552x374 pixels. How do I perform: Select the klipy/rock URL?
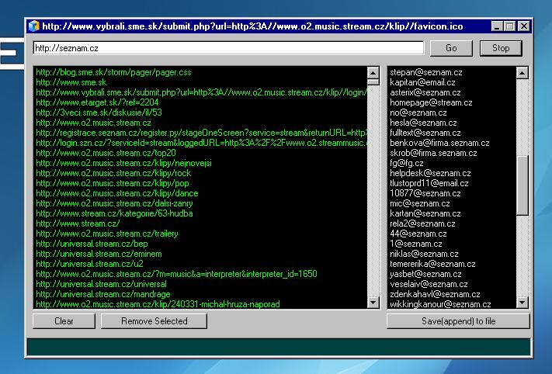[x=113, y=173]
